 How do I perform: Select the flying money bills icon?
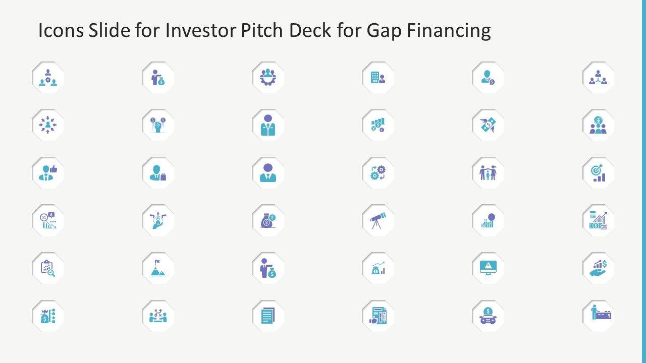click(488, 125)
